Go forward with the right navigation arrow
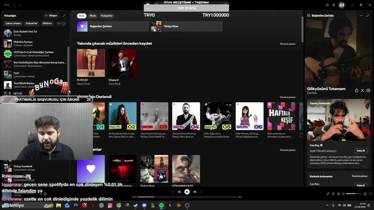This screenshot has height=210, width=374. click(20, 5)
